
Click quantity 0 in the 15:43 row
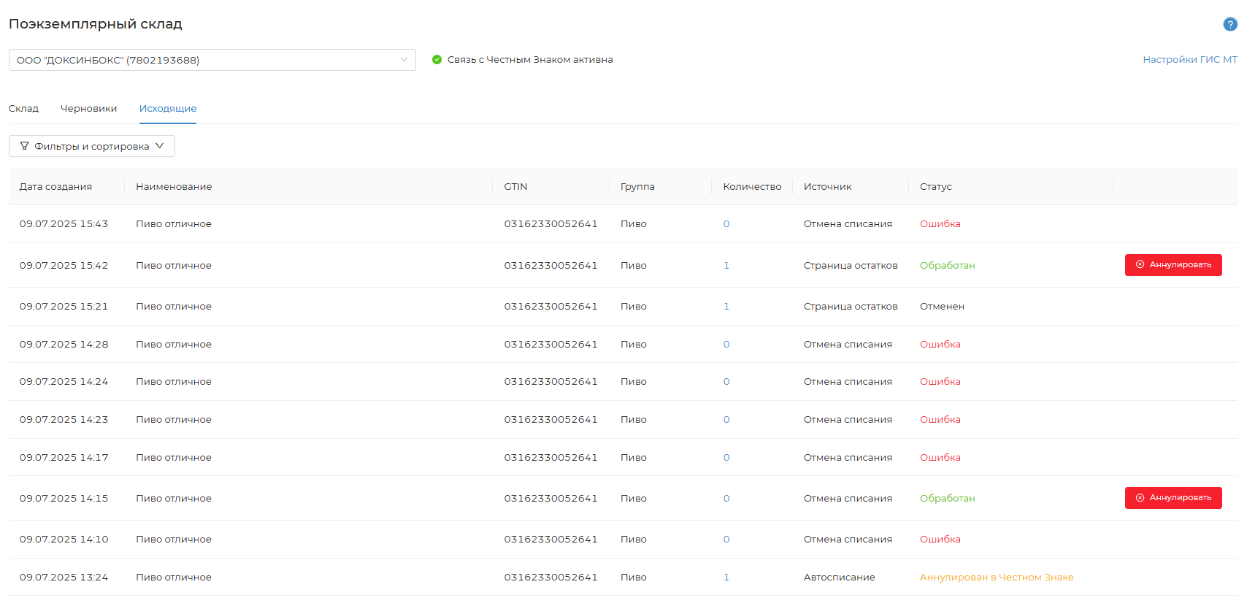pos(726,224)
